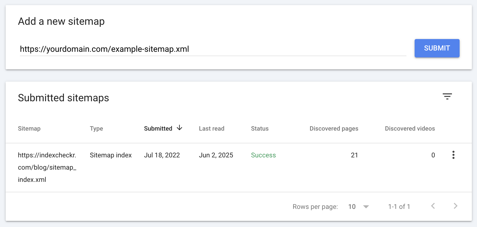Click the discovered pages value 21

[354, 155]
